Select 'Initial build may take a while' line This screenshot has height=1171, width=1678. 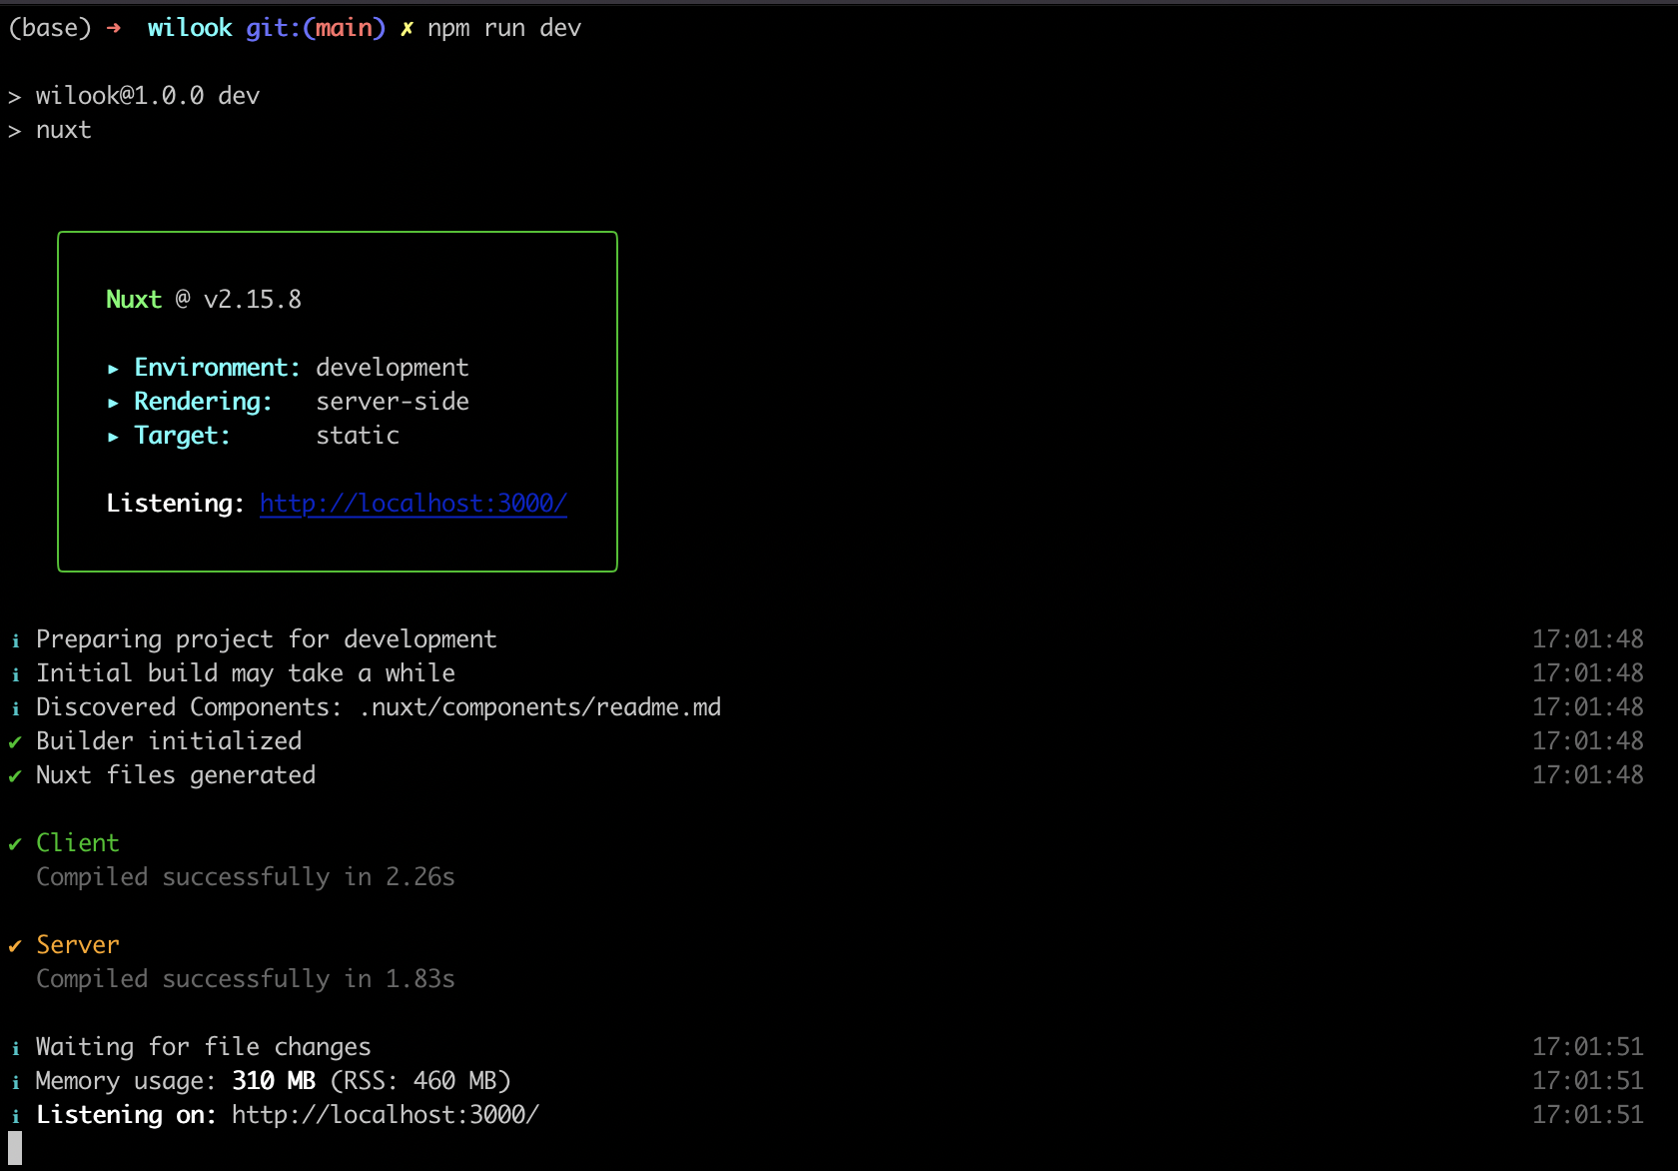tap(246, 673)
